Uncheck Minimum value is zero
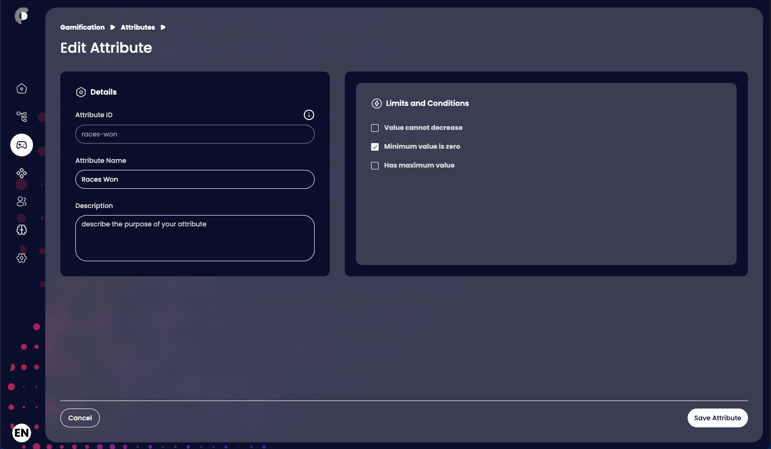The image size is (771, 449). click(375, 147)
